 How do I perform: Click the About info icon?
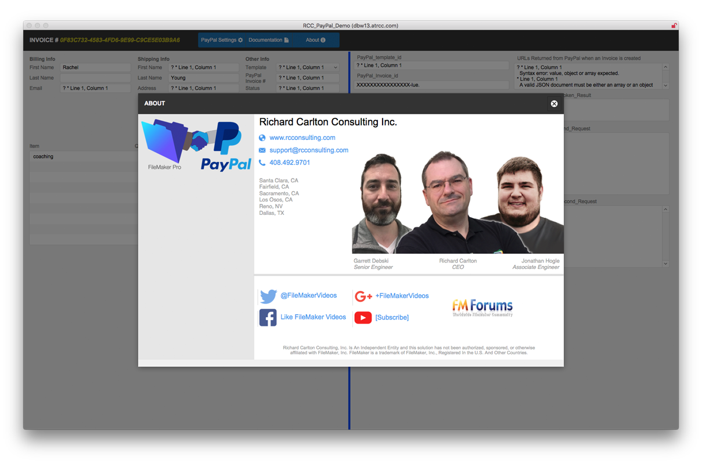pyautogui.click(x=323, y=40)
